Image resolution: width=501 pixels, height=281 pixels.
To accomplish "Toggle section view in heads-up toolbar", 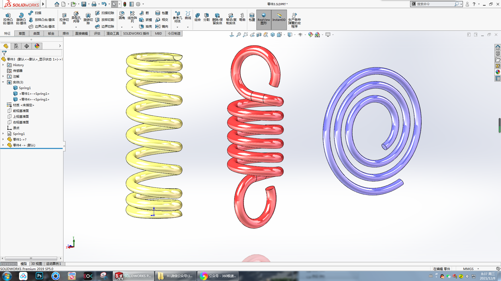I will pyautogui.click(x=259, y=35).
